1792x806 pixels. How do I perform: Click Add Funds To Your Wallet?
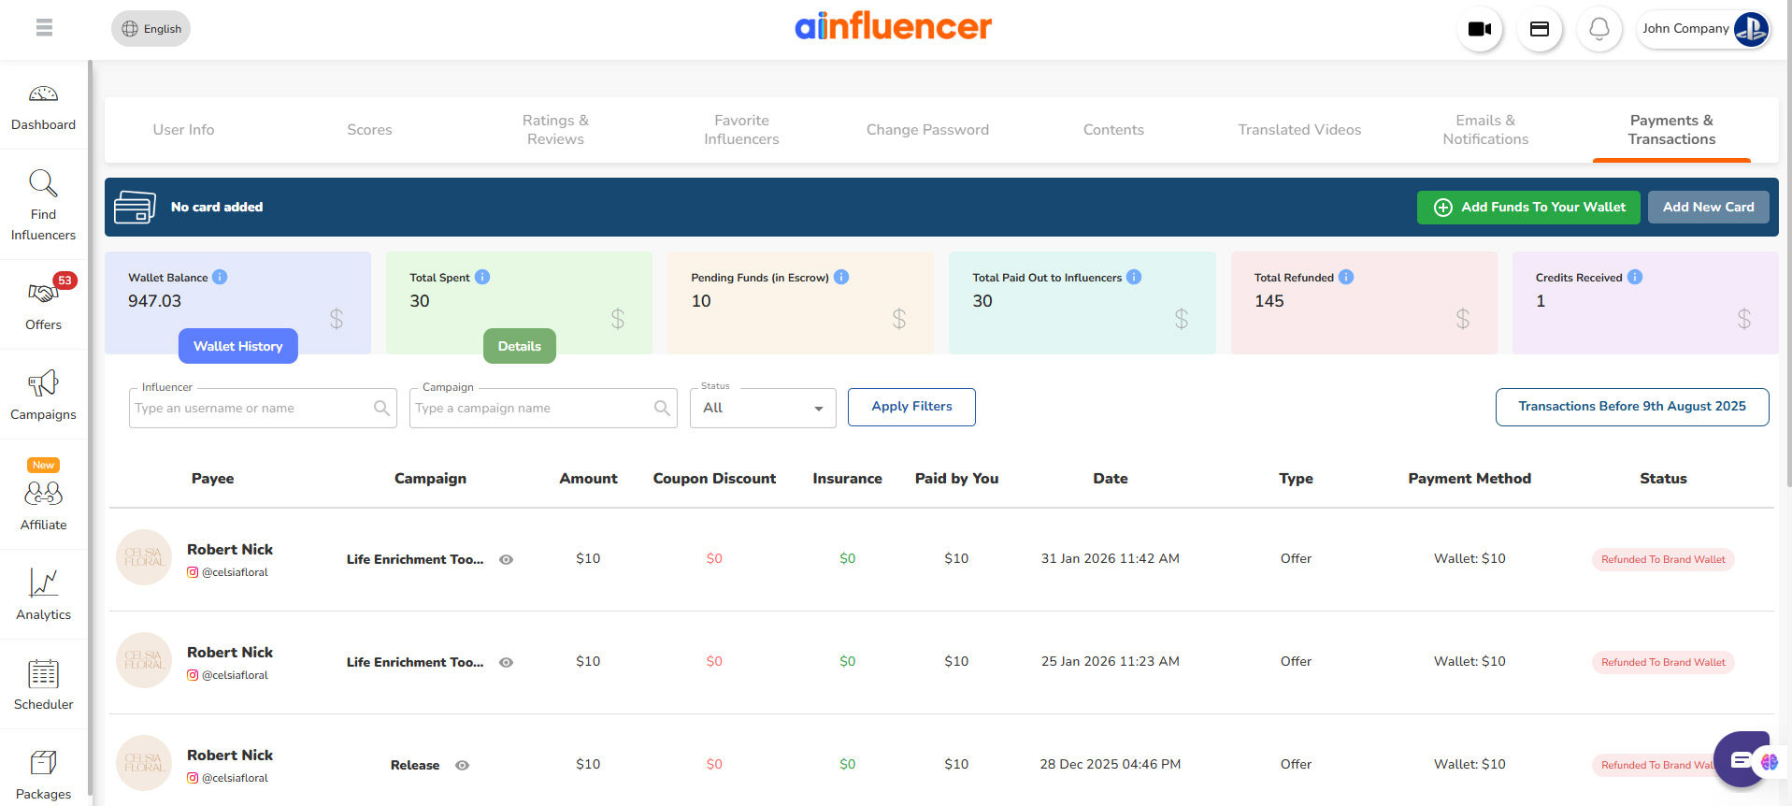coord(1528,207)
